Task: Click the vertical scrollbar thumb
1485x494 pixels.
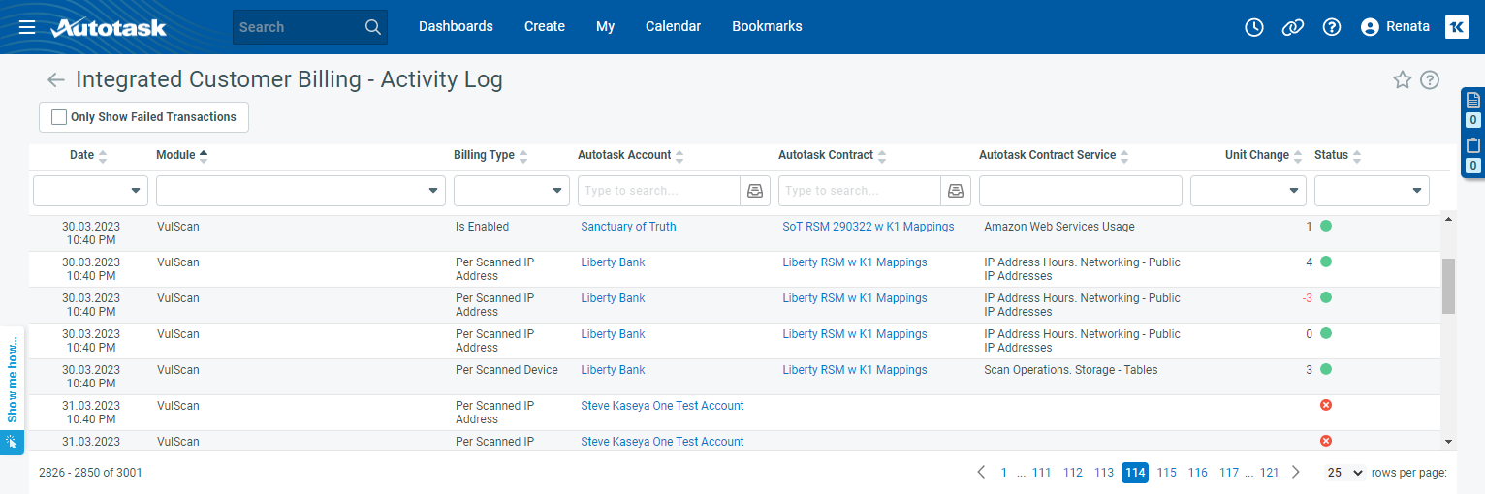Action: coord(1449,286)
